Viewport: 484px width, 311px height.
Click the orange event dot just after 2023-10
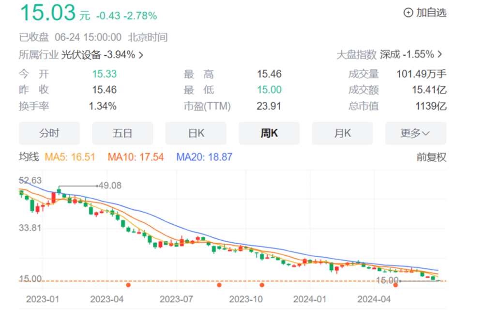tap(262, 285)
